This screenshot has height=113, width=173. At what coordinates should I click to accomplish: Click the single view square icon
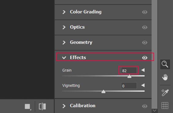(x=28, y=107)
